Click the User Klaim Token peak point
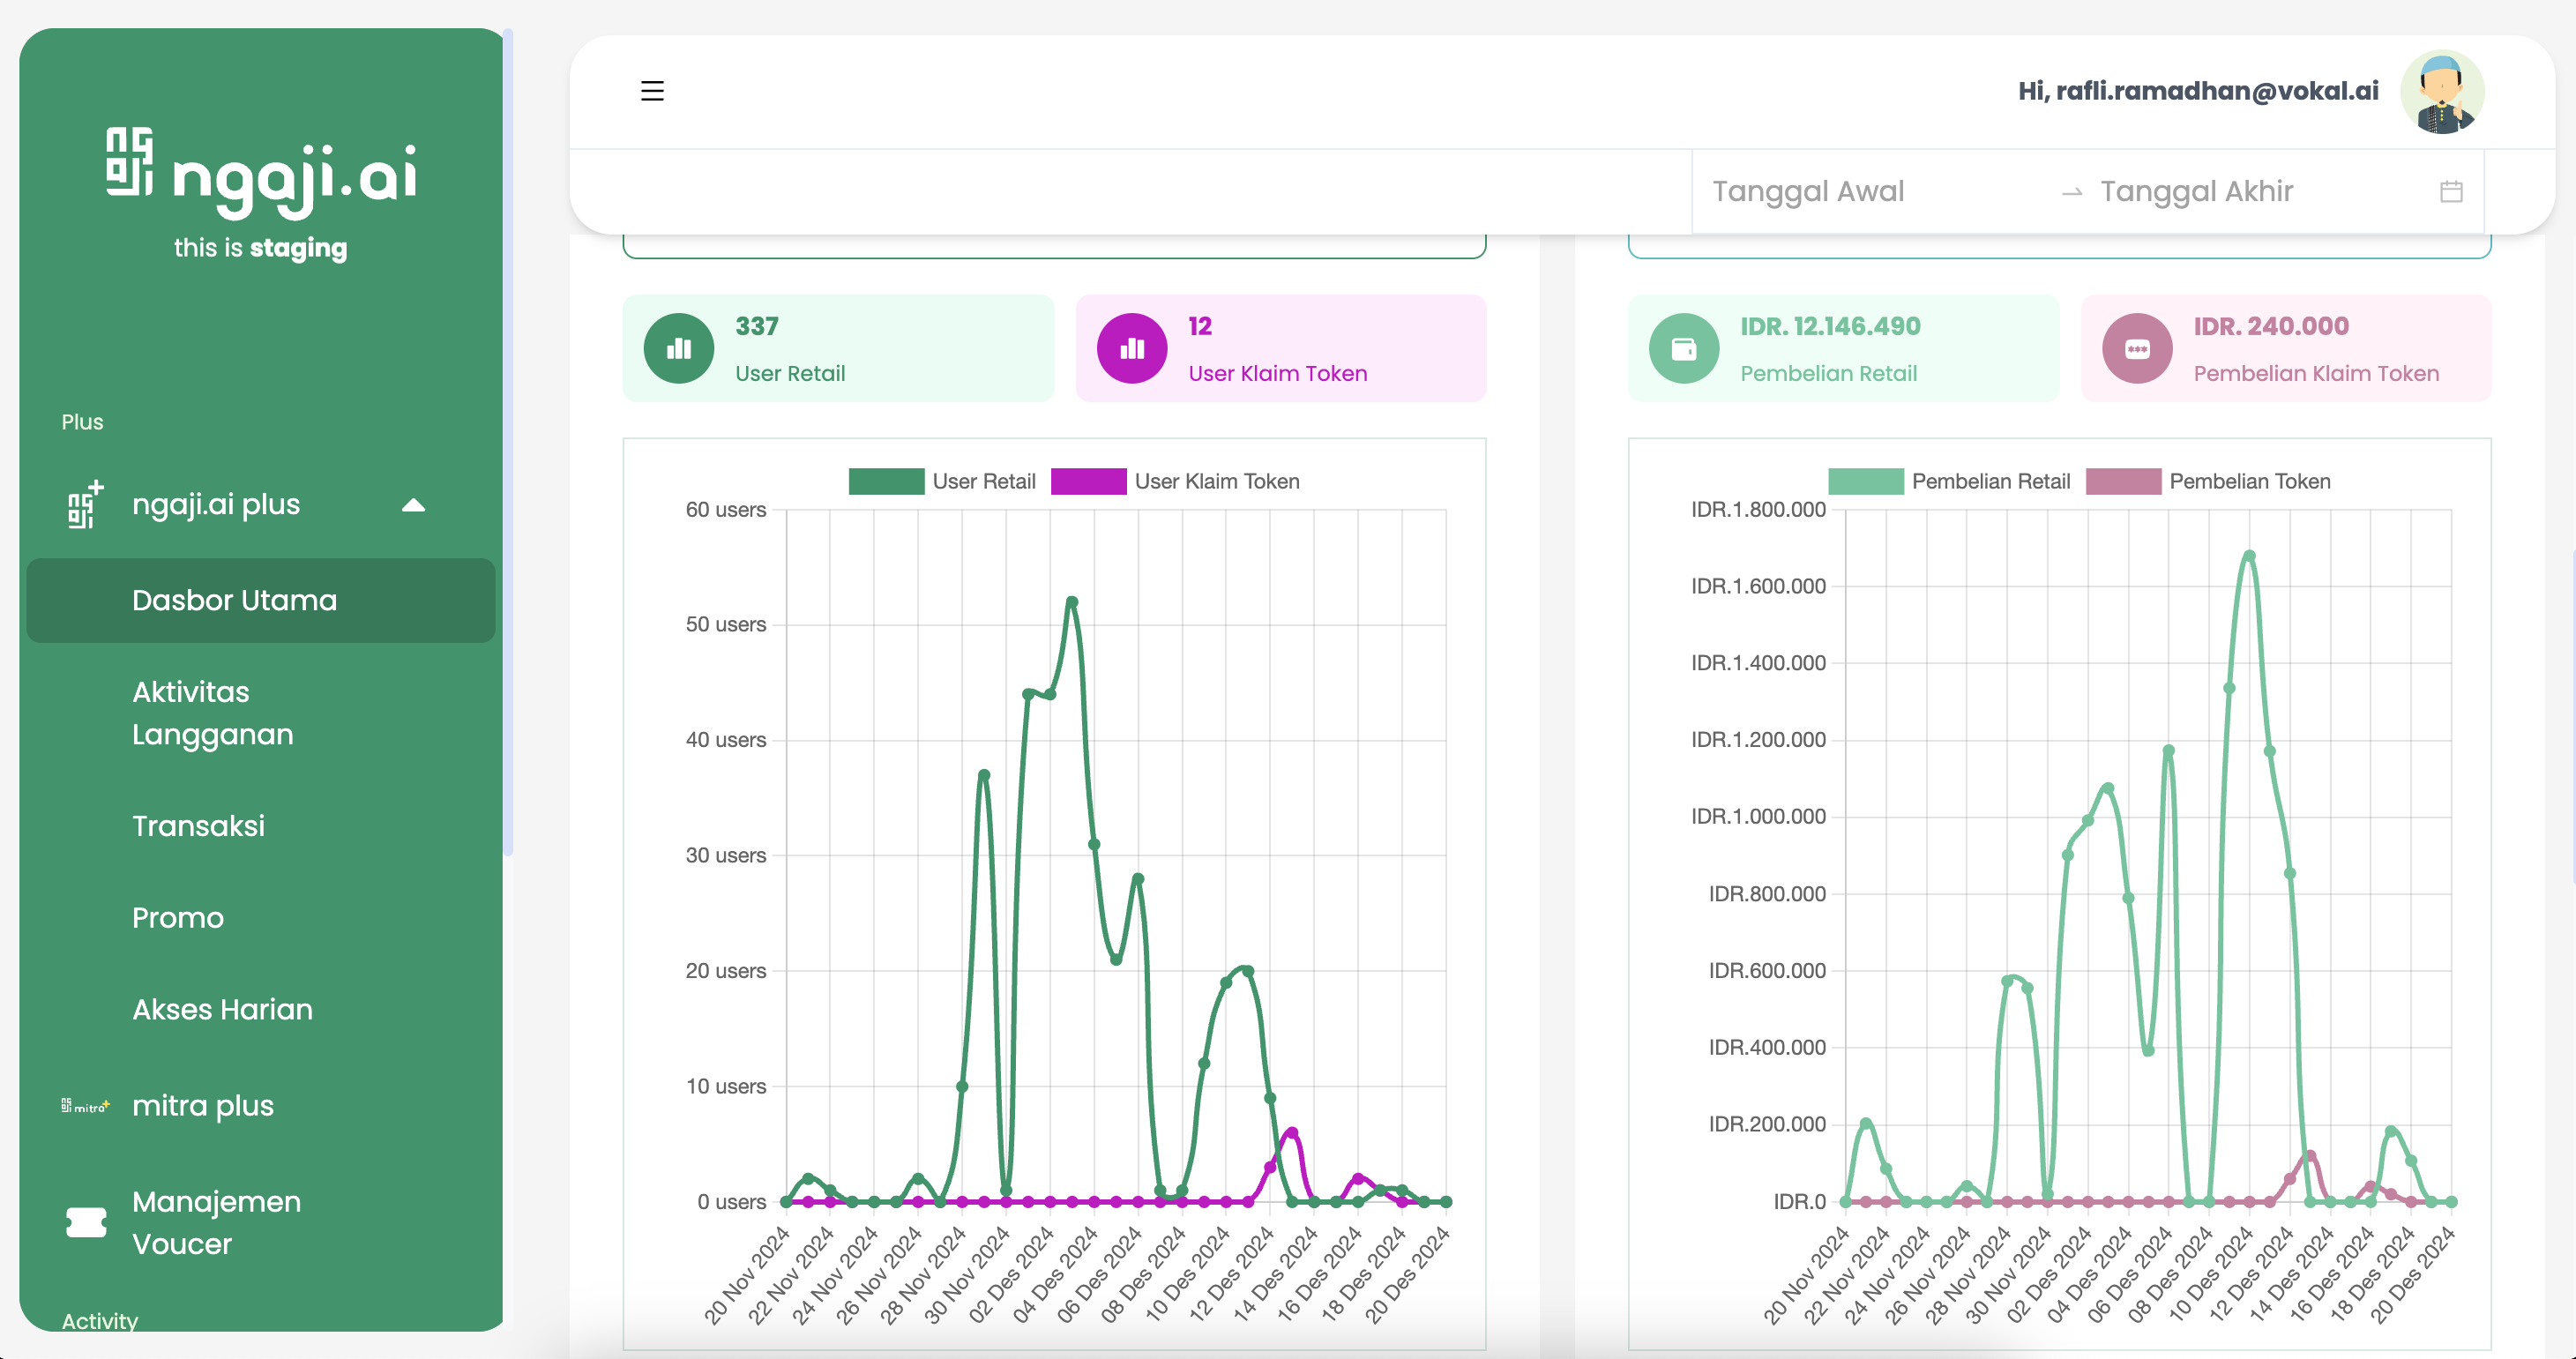The height and width of the screenshot is (1359, 2576). [x=1292, y=1133]
